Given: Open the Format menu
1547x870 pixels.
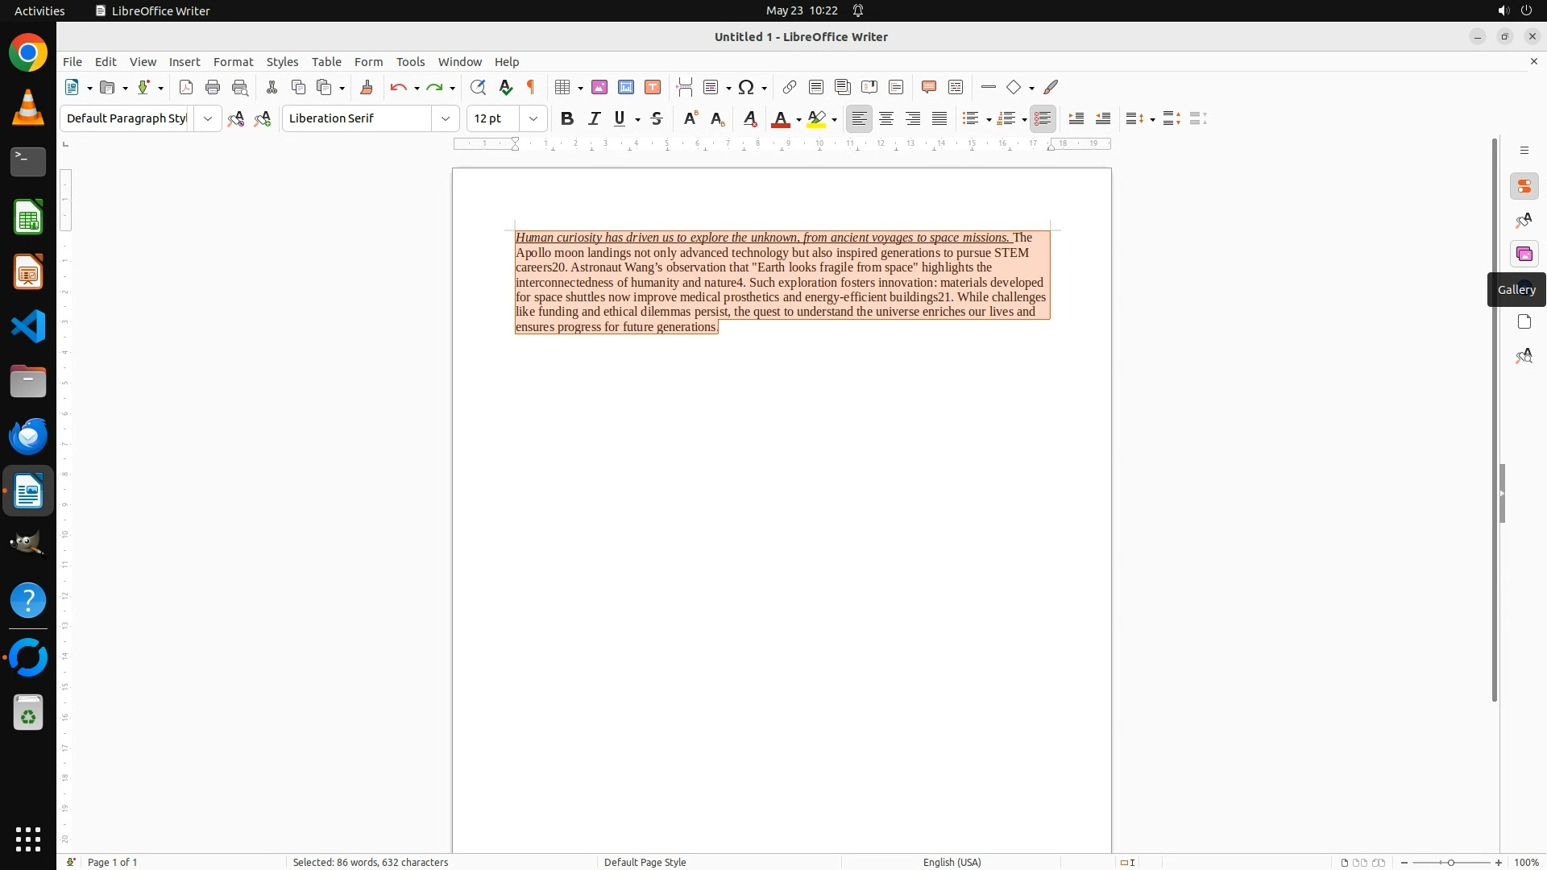Looking at the screenshot, I should coord(233,62).
